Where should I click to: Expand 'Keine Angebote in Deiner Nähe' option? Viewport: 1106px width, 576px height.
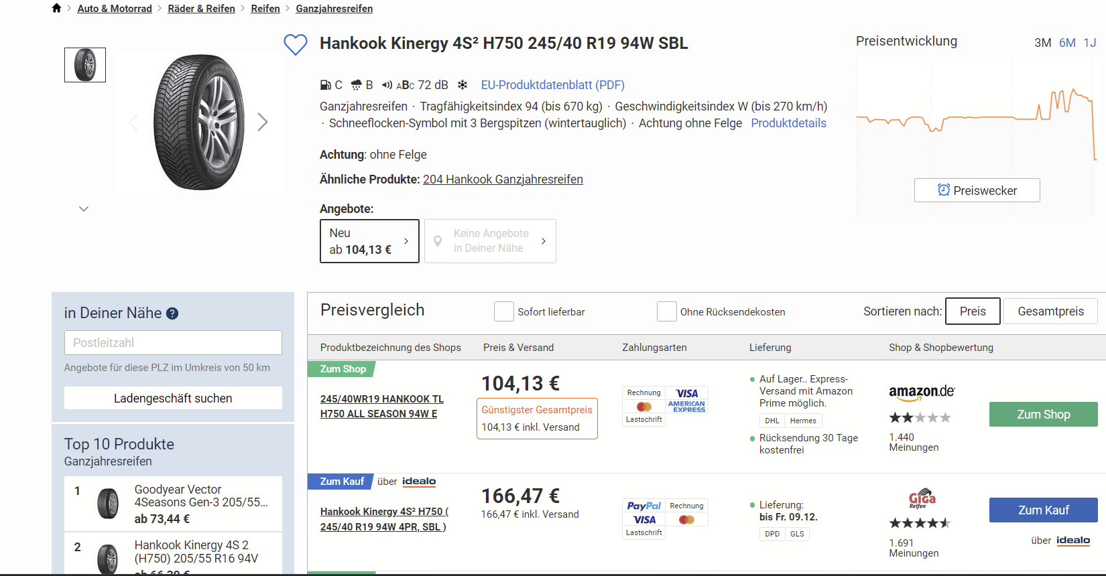[490, 241]
